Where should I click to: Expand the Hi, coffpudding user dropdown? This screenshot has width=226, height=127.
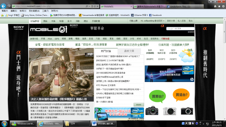point(152,21)
